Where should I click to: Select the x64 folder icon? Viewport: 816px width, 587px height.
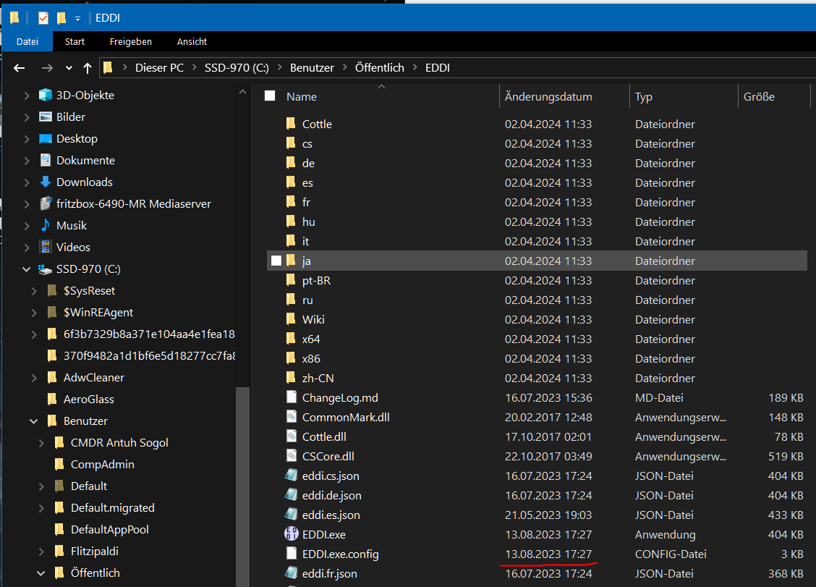pos(291,339)
